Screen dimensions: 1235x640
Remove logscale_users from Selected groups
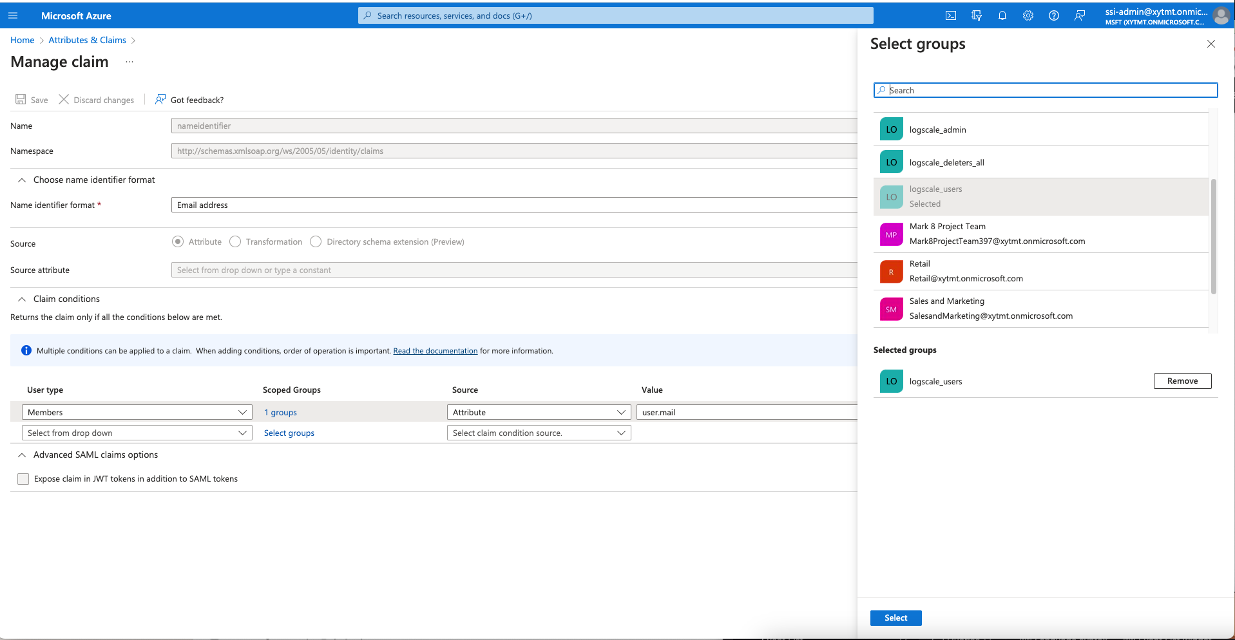pyautogui.click(x=1182, y=381)
